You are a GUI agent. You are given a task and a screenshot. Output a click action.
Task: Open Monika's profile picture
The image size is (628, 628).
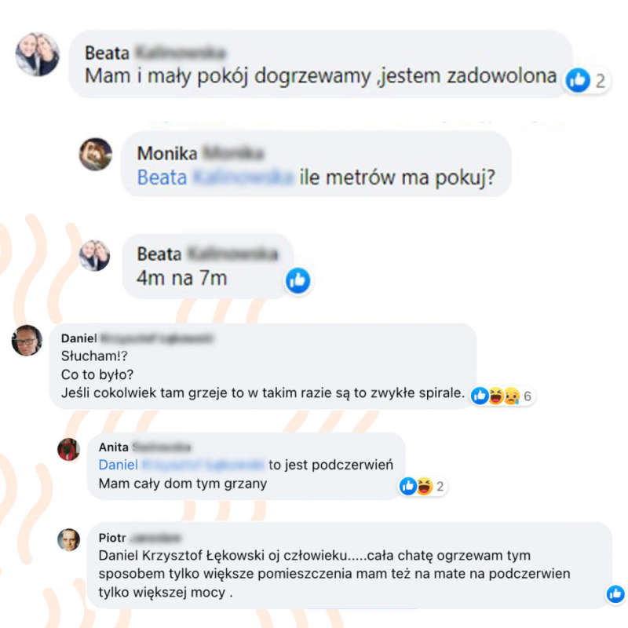96,154
